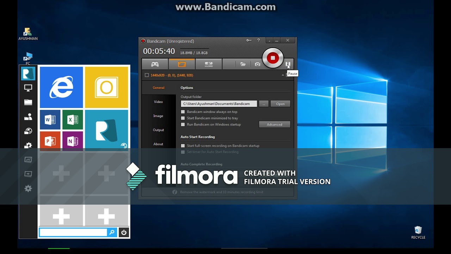Click the start menu search box

point(73,232)
